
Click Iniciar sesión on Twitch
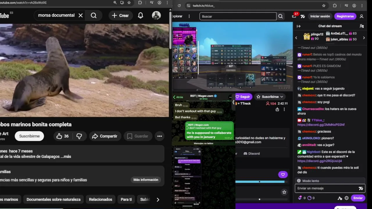[x=320, y=16]
